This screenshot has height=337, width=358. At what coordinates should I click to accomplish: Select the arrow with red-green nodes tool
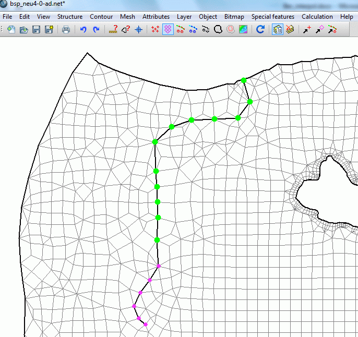coord(332,29)
